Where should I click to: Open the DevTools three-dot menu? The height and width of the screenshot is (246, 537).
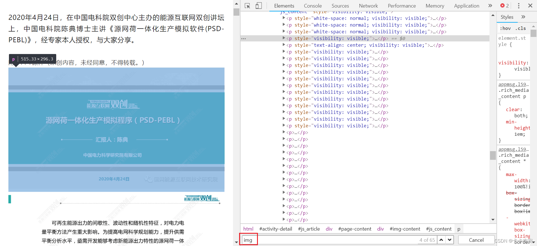point(519,6)
